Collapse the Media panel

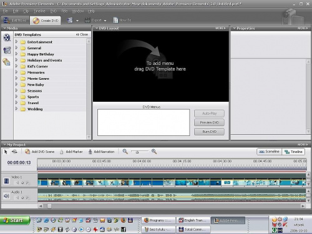(x=4, y=28)
